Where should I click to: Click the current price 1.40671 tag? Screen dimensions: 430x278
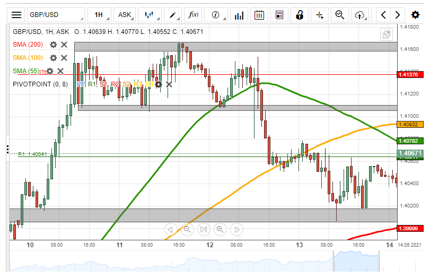pyautogui.click(x=410, y=153)
